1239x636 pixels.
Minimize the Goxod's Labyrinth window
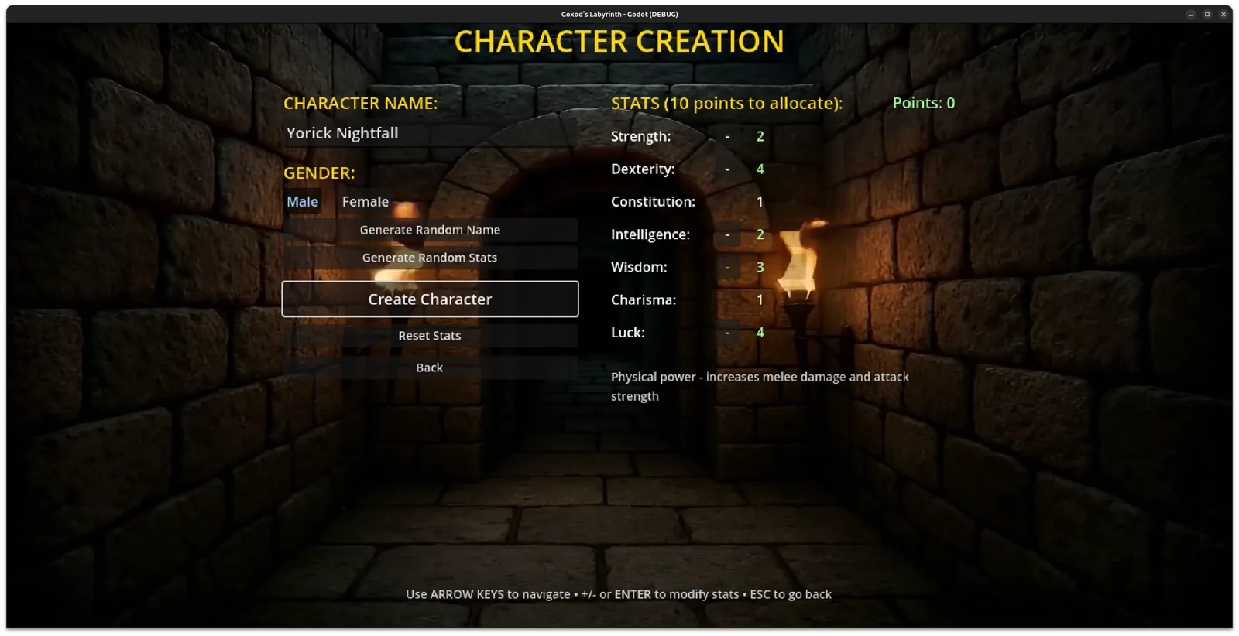1190,15
